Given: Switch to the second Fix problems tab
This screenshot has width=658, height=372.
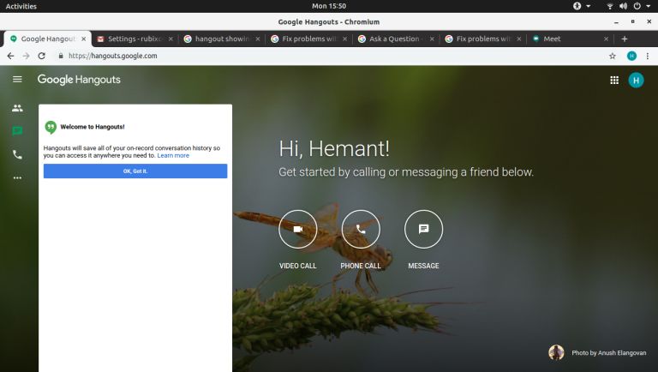Looking at the screenshot, I should pos(483,39).
